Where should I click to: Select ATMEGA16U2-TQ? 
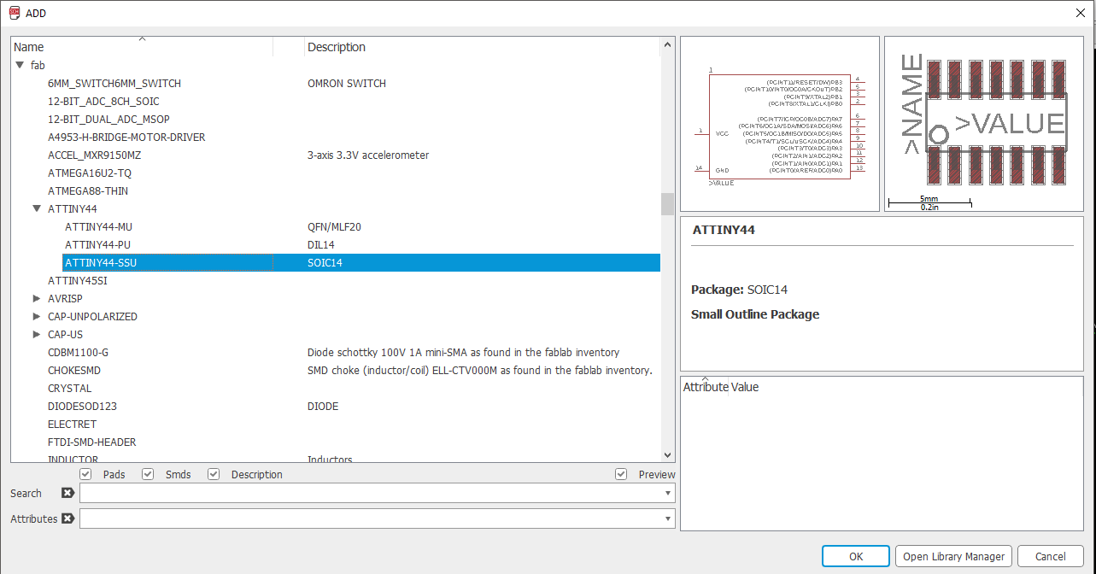tap(90, 173)
